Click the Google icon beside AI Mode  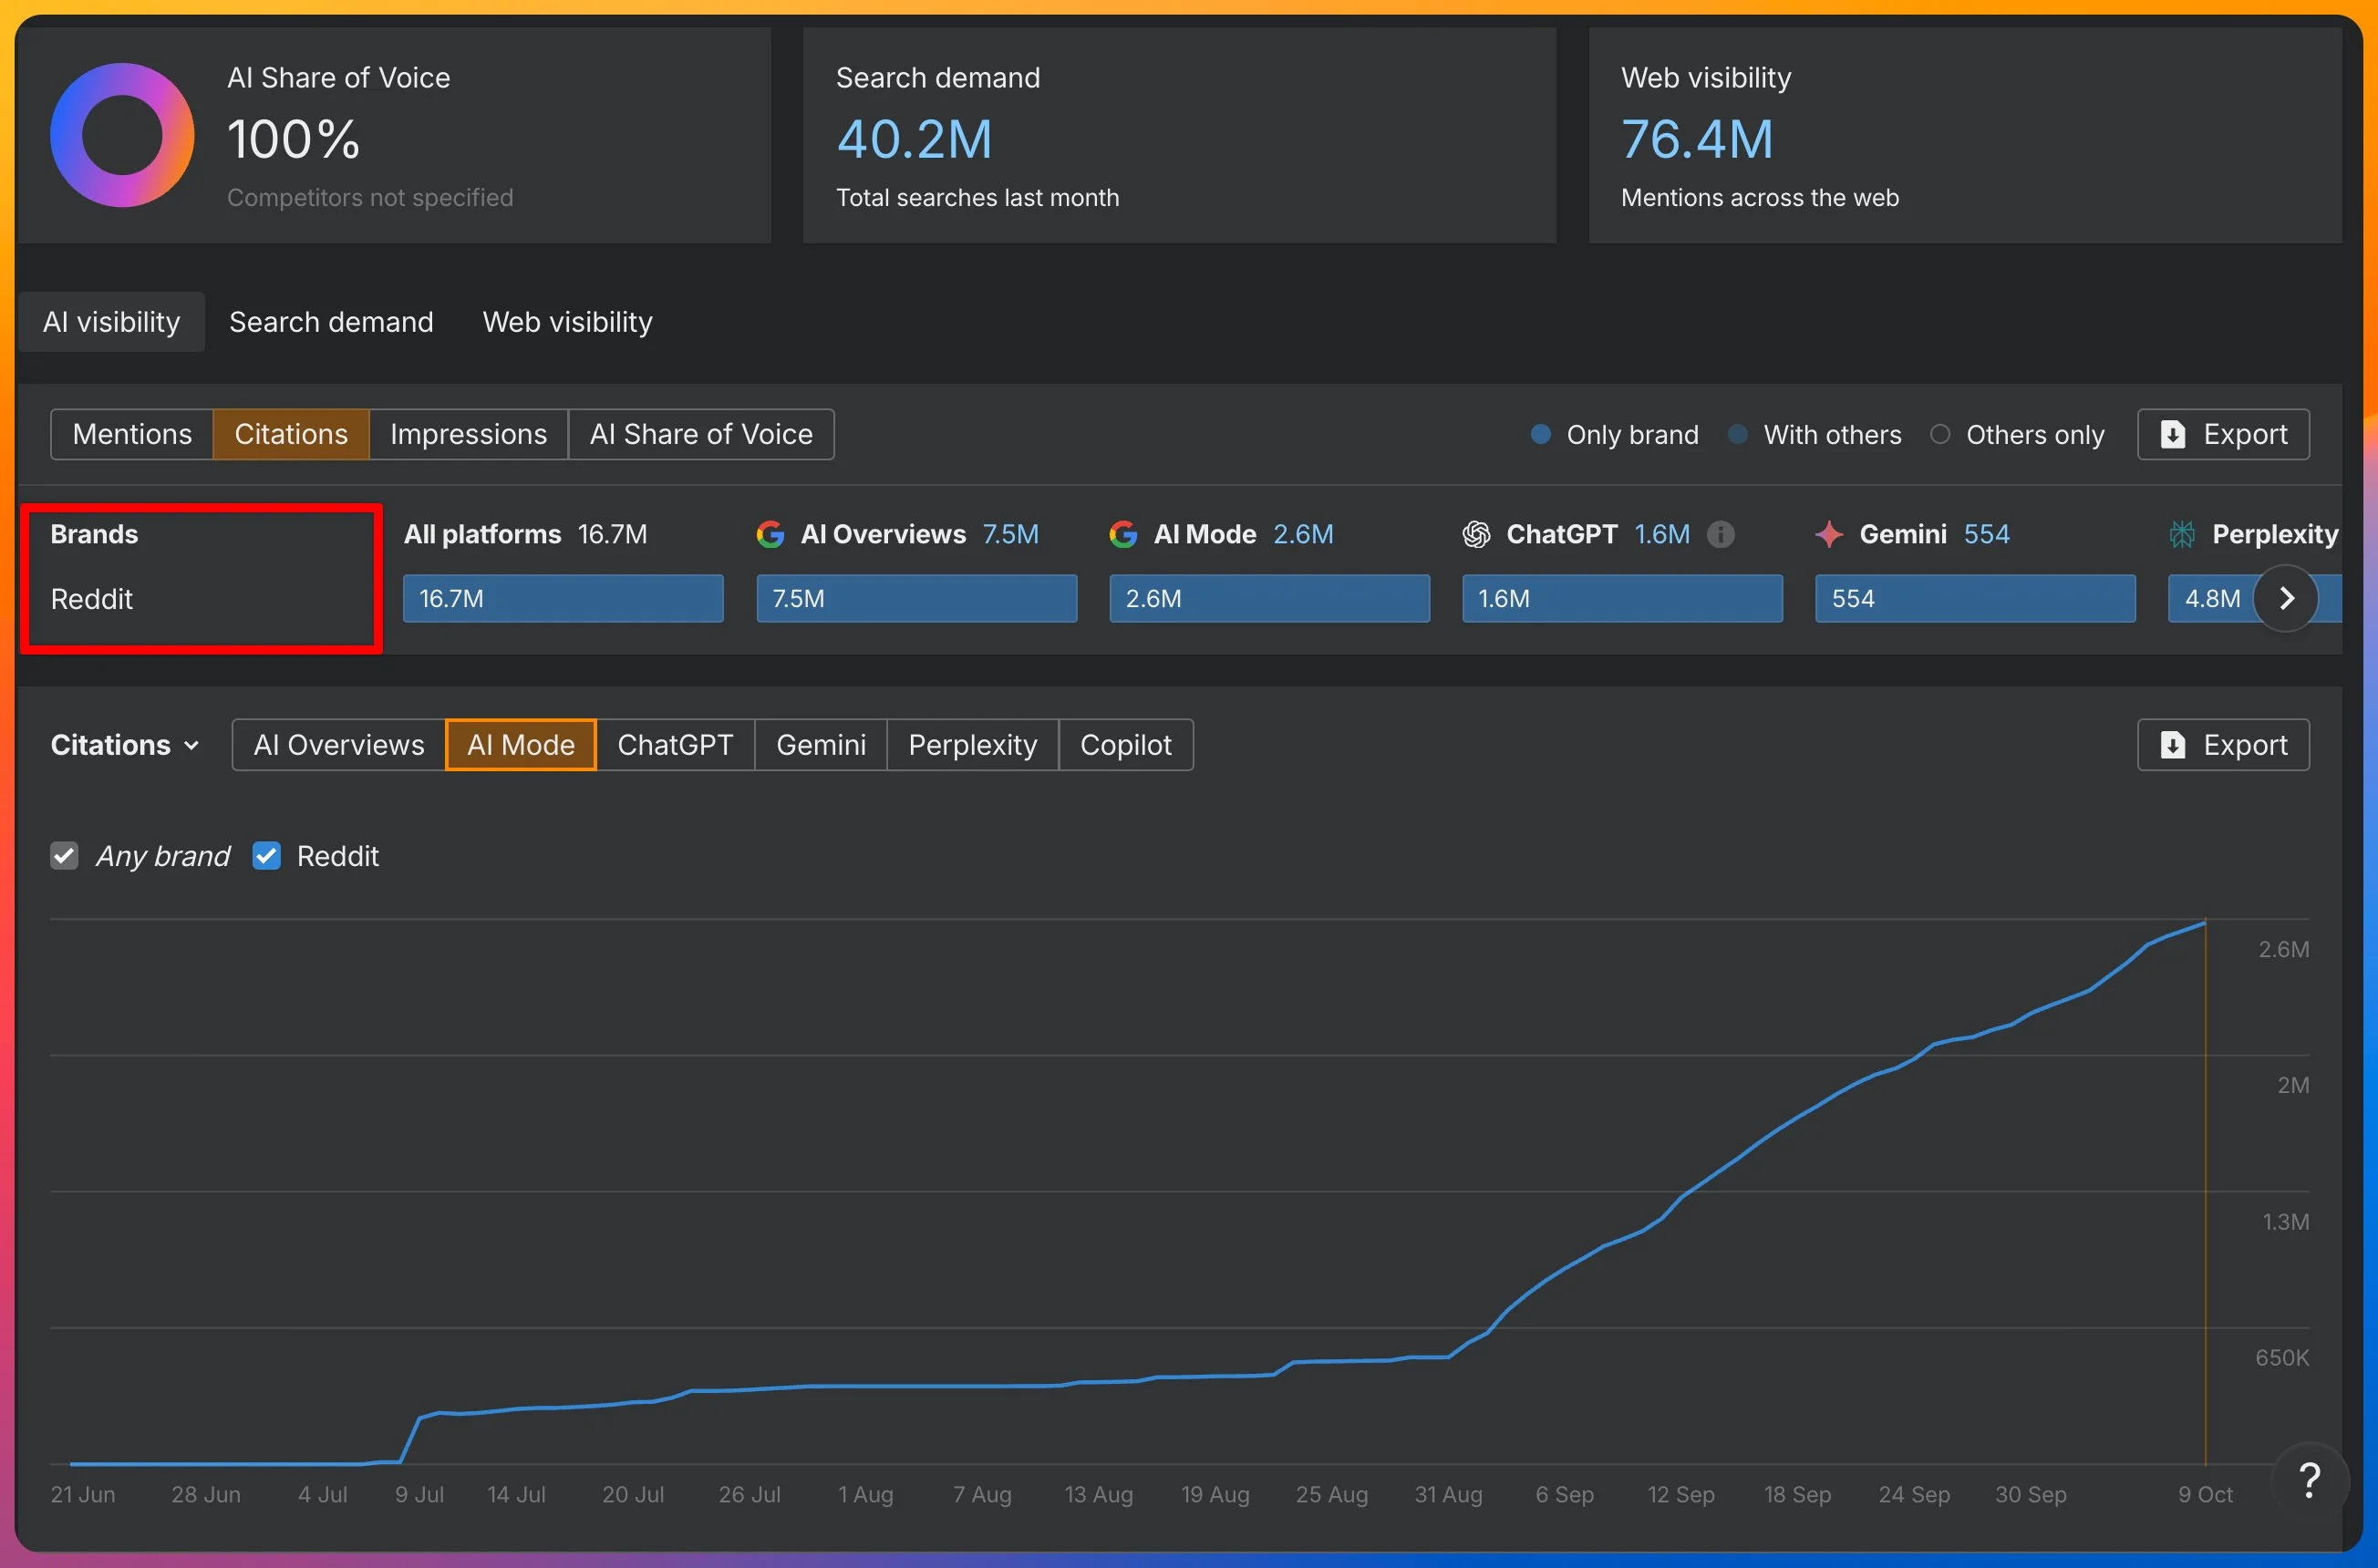[1123, 534]
